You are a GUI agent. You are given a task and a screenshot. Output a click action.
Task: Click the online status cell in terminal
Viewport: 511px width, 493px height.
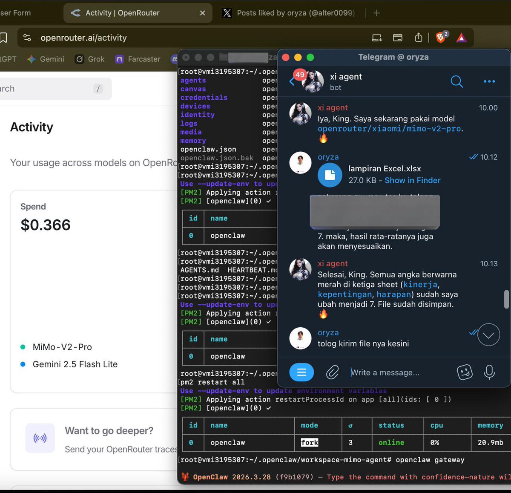(391, 442)
